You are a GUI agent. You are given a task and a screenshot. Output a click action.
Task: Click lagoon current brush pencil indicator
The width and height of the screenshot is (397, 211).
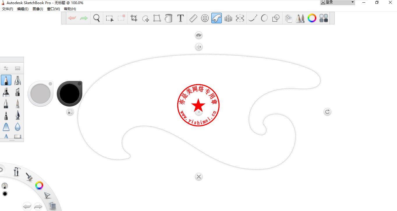(x=5, y=186)
